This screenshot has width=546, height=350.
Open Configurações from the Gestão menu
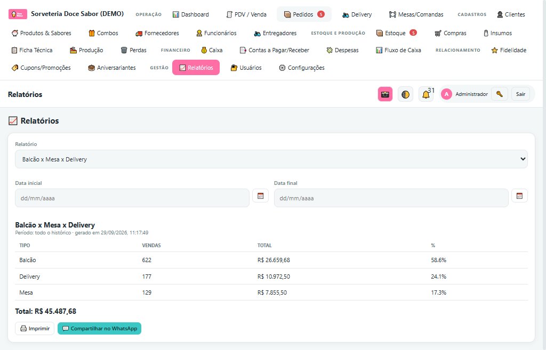click(302, 68)
